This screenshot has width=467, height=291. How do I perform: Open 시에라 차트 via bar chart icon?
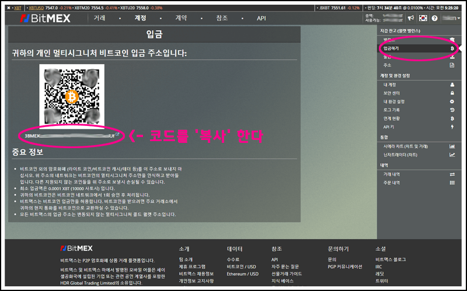pyautogui.click(x=452, y=146)
